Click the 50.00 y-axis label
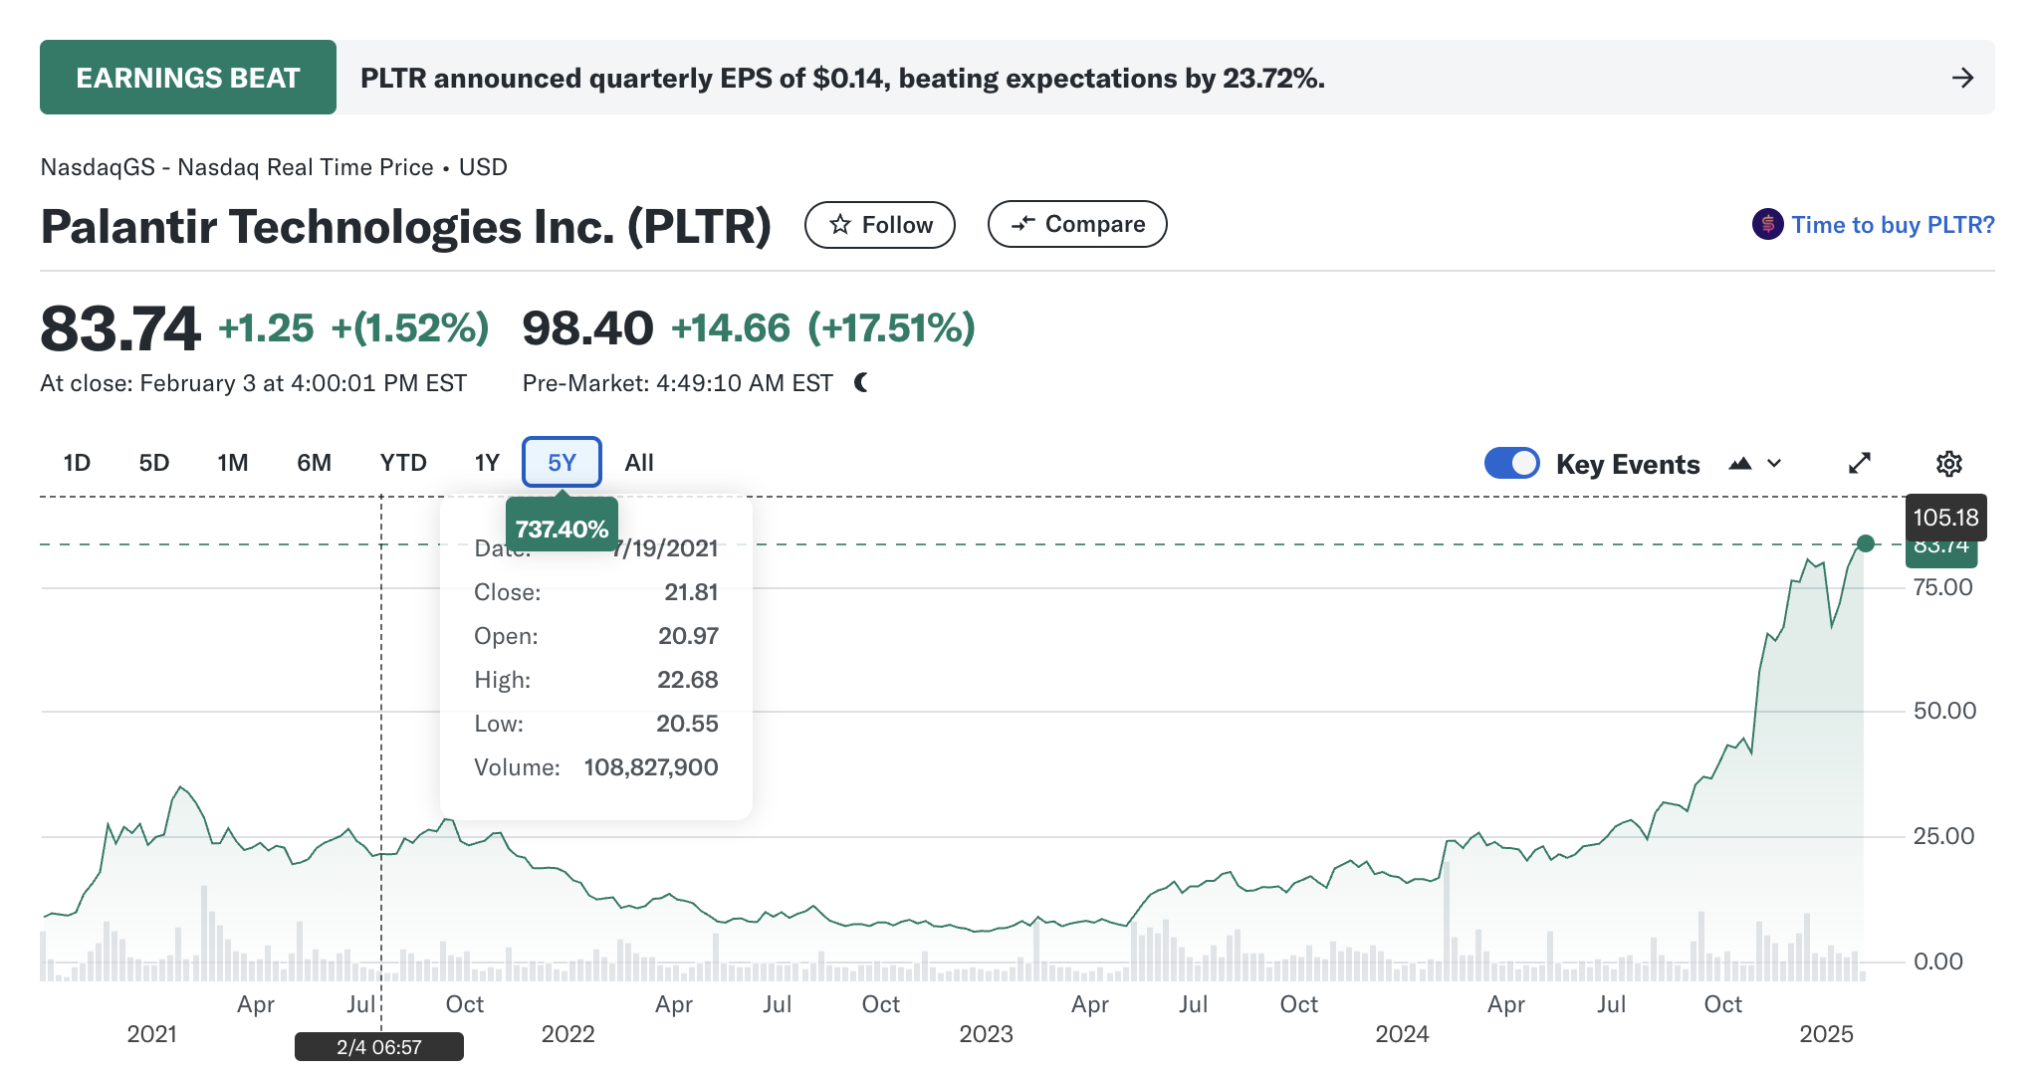2035x1071 pixels. [1945, 711]
